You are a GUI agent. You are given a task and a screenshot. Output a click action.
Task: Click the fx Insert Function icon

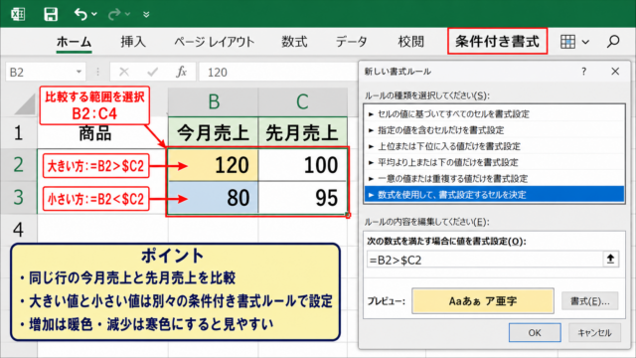pos(181,73)
